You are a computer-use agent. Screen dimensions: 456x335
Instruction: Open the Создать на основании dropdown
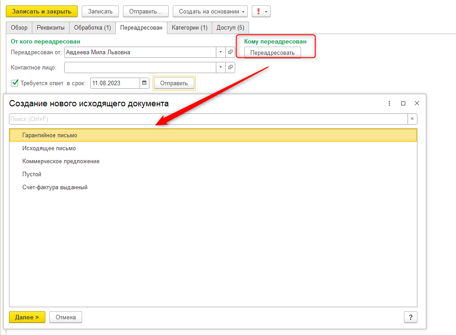[210, 11]
